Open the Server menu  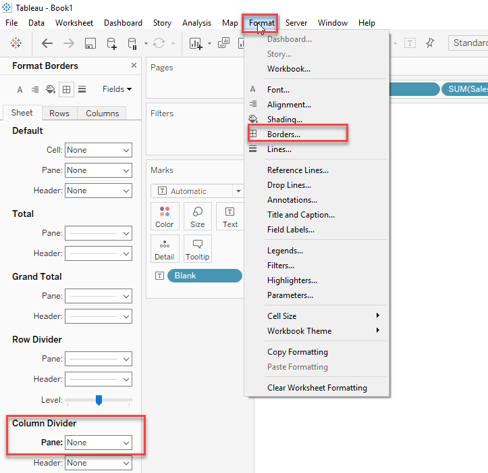point(296,23)
